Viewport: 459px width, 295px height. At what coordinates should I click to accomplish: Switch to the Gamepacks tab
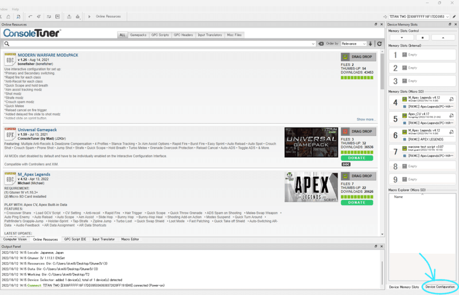coord(138,35)
